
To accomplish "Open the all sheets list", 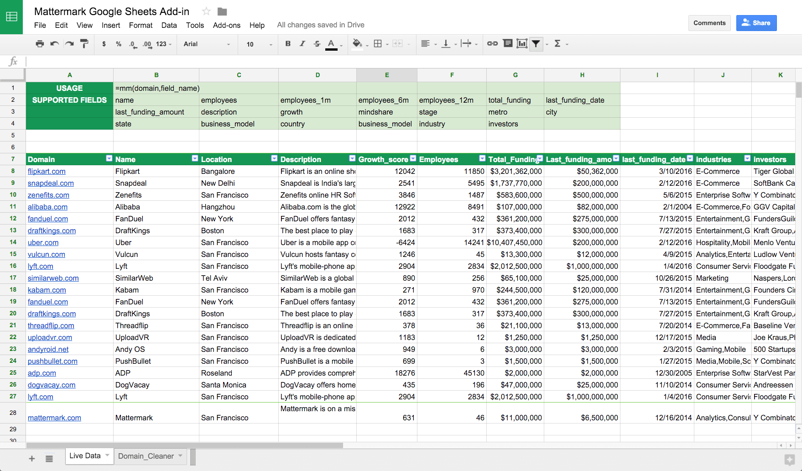I will [x=49, y=458].
